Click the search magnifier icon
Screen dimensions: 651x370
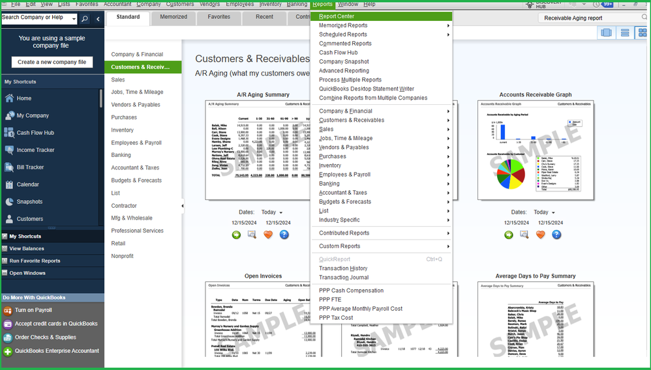pos(85,19)
